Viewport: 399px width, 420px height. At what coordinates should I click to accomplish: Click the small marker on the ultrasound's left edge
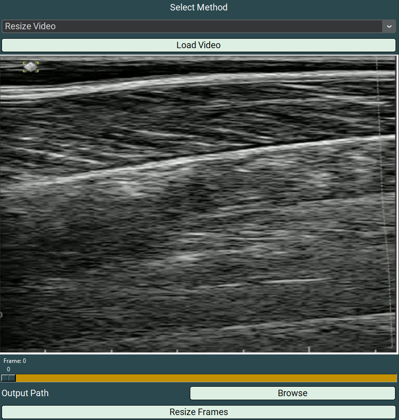[x=1, y=314]
